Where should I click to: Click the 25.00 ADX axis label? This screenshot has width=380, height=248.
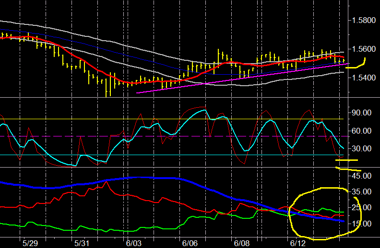pos(362,208)
